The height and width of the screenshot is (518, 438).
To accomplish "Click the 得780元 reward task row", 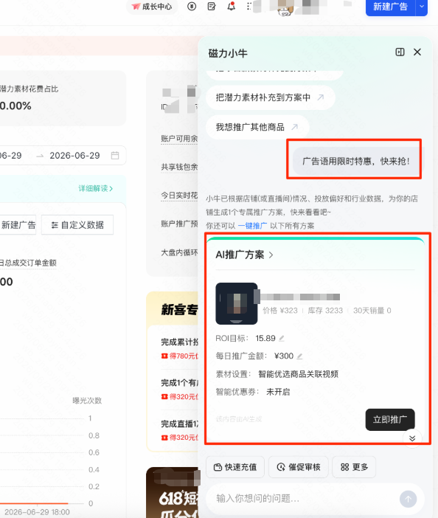I will [x=180, y=349].
